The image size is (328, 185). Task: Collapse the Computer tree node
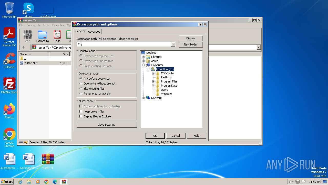tap(143, 65)
